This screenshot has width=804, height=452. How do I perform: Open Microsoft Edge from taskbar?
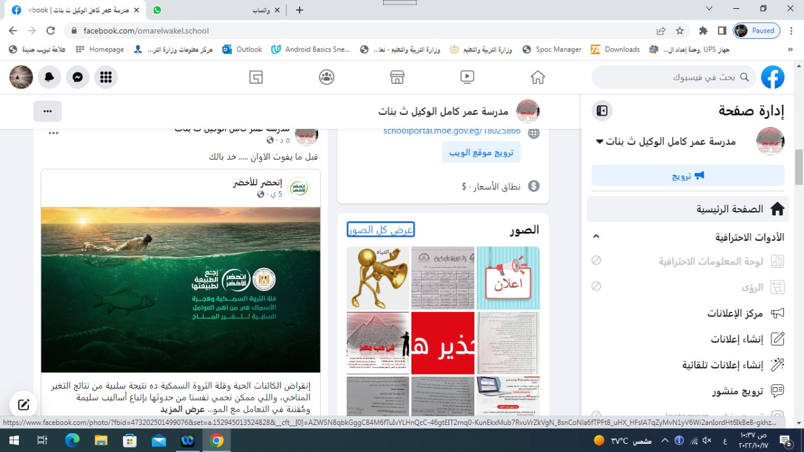pyautogui.click(x=72, y=440)
